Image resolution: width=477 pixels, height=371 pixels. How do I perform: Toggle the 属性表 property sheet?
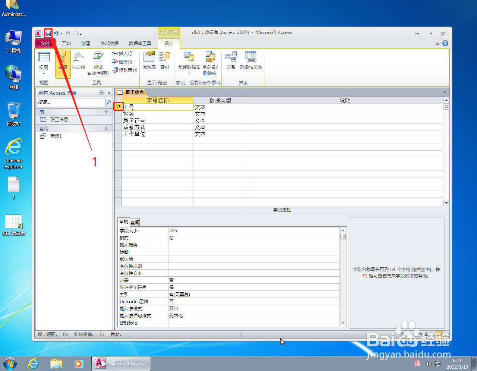click(149, 60)
